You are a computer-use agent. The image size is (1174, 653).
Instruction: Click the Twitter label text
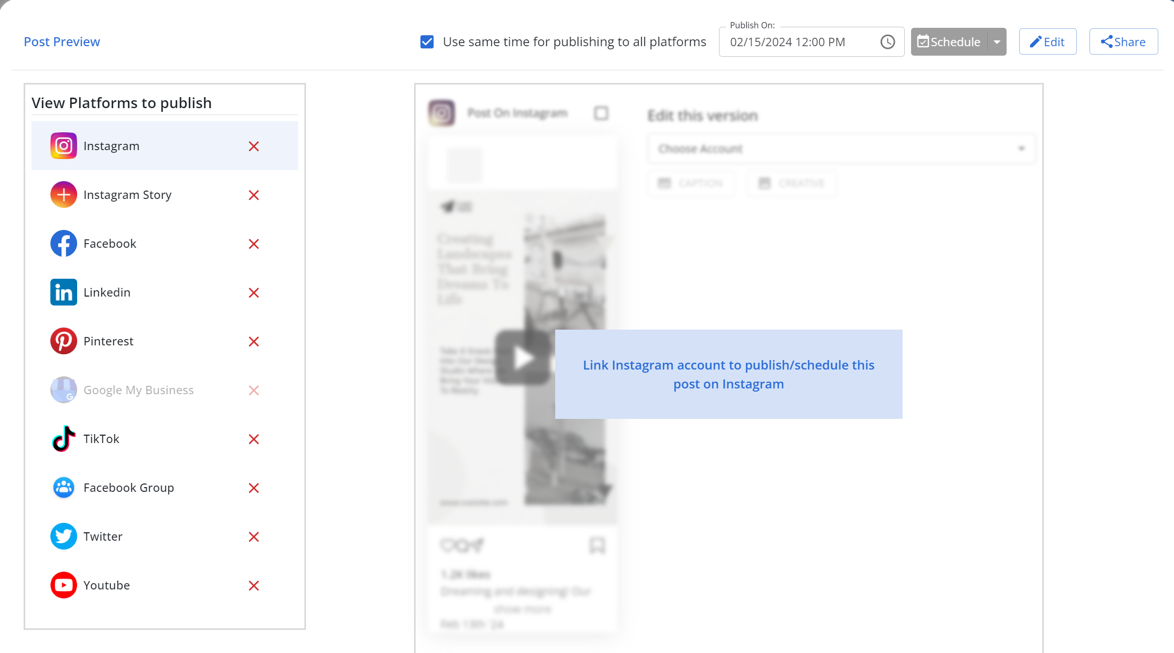pos(103,536)
